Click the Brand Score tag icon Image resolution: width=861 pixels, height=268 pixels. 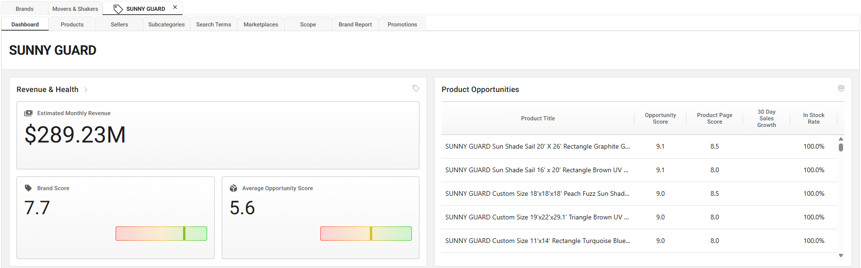point(28,188)
